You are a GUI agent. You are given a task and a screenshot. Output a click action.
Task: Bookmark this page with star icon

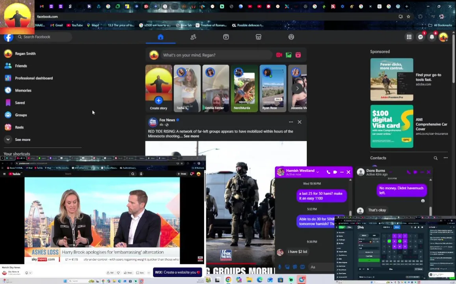[x=408, y=17]
